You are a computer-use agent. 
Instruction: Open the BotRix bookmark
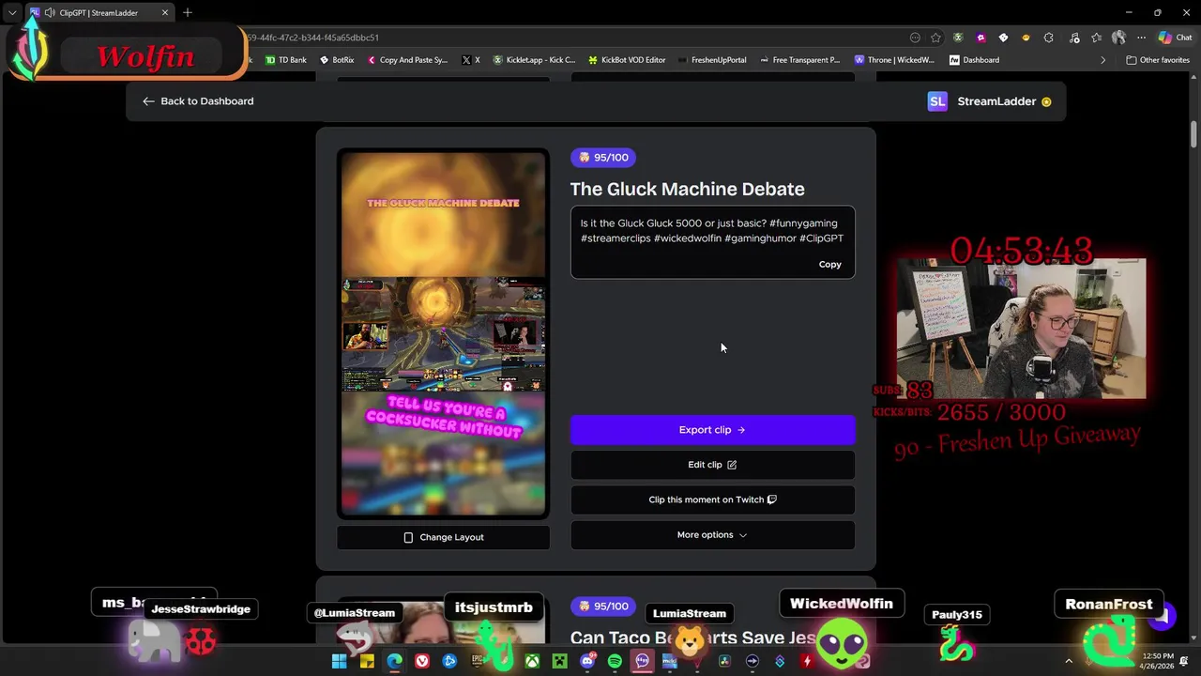[x=337, y=60]
